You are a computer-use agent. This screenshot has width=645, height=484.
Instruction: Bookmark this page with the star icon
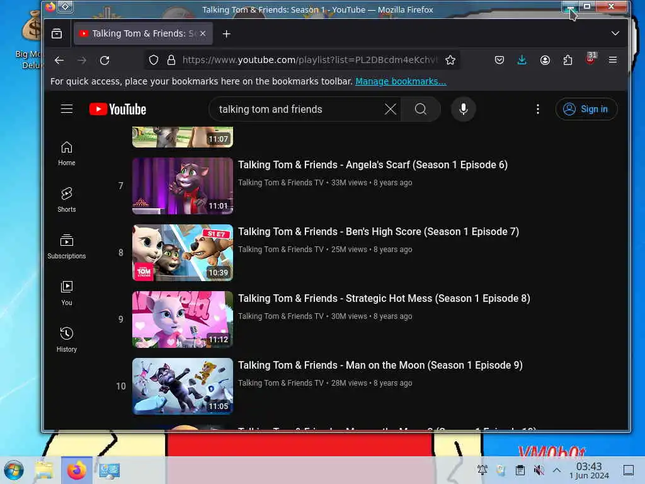tap(450, 60)
